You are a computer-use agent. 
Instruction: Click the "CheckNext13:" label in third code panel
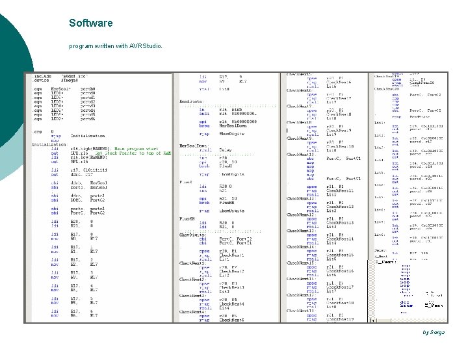[300, 231]
